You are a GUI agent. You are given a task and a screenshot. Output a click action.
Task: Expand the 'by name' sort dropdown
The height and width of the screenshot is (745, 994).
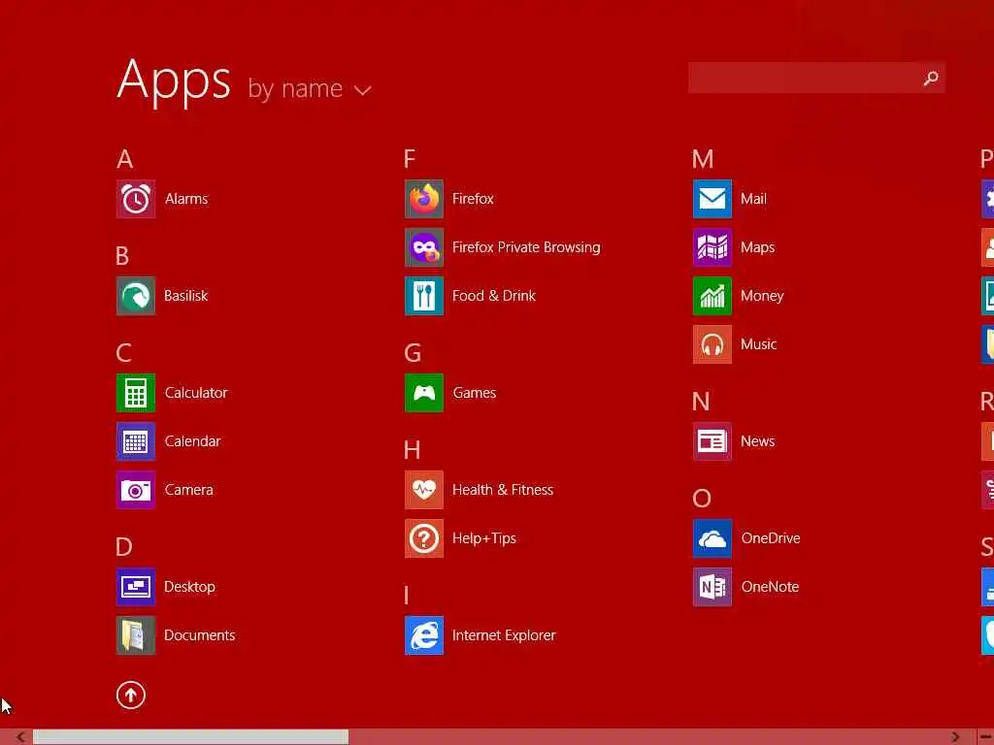click(310, 88)
